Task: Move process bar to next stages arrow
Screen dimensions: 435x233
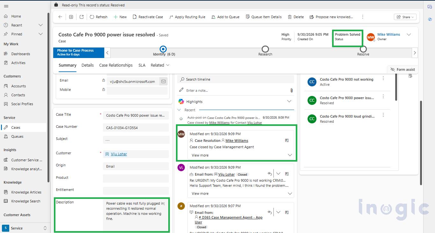Action: click(x=415, y=53)
